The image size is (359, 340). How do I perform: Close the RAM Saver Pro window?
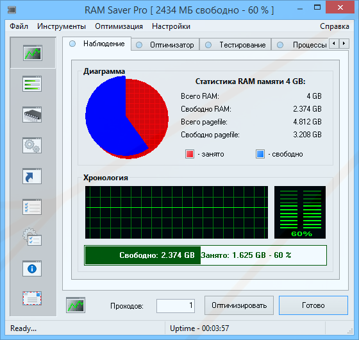pyautogui.click(x=340, y=8)
